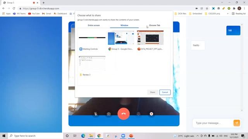This screenshot has width=248, height=139.
Task: Send the chat message with orange arrow button
Action: tap(237, 123)
